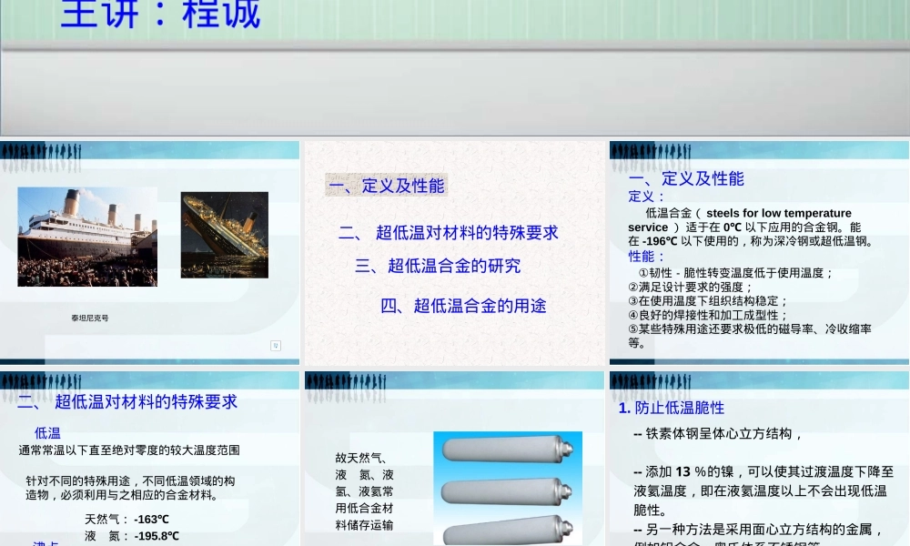The height and width of the screenshot is (546, 910).
Task: Click the line "①韧性 - 脆性转变温度低于使用温度；"
Action: click(x=736, y=273)
